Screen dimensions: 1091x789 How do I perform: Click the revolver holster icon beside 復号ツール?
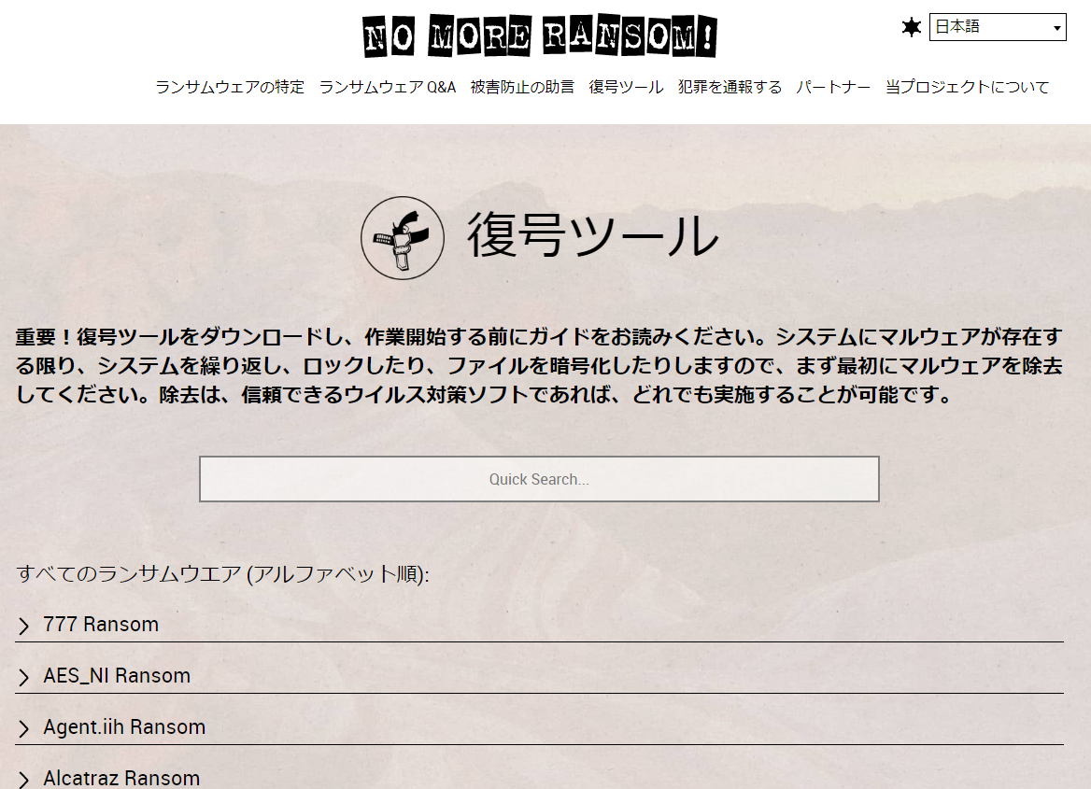(x=403, y=238)
